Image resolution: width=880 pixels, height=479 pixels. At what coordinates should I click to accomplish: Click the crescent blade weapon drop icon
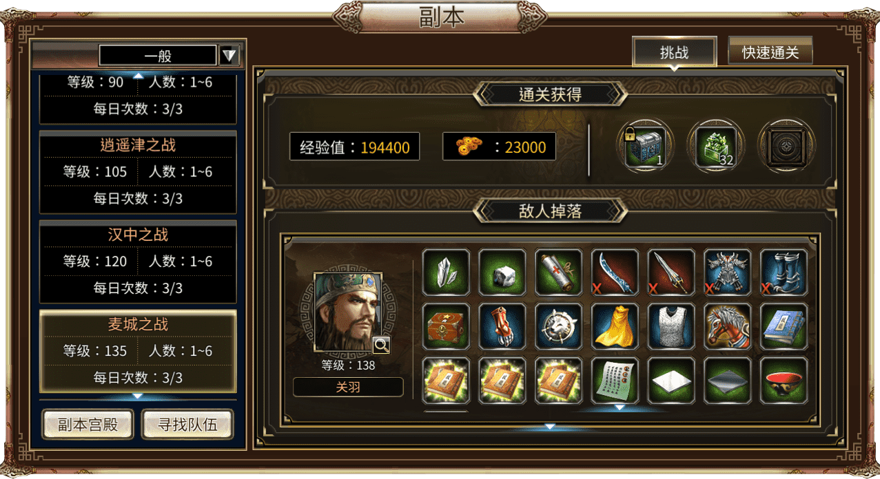tap(615, 273)
